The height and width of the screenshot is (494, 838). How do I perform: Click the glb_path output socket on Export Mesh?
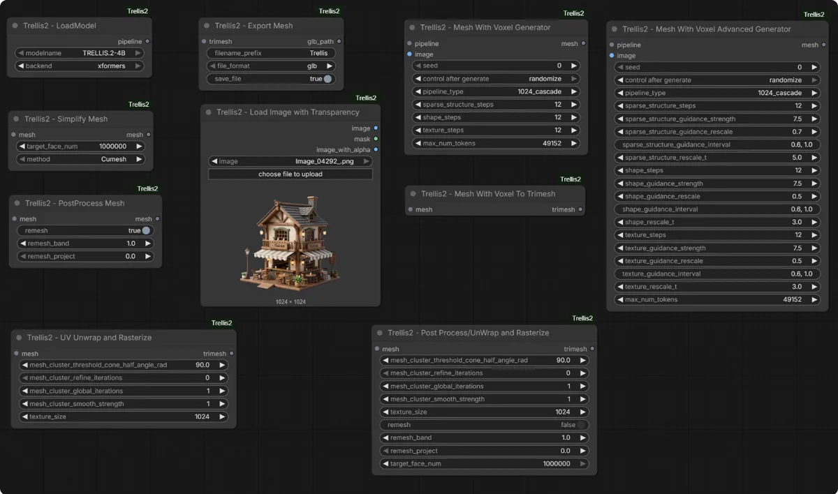(x=339, y=42)
